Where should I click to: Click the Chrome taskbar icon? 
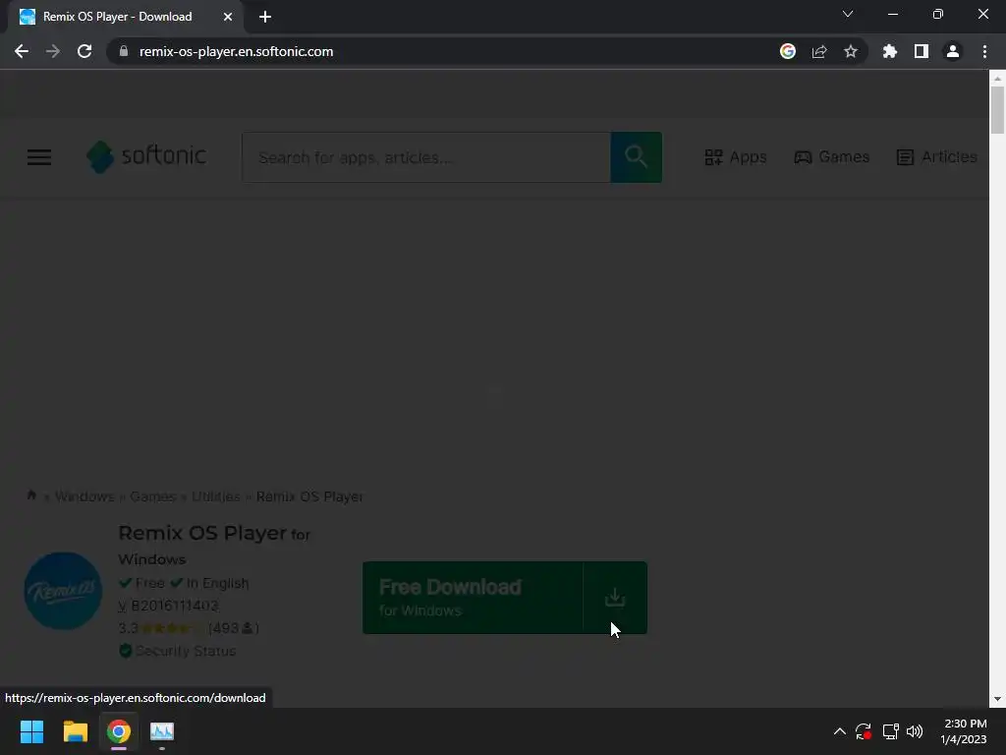119,731
